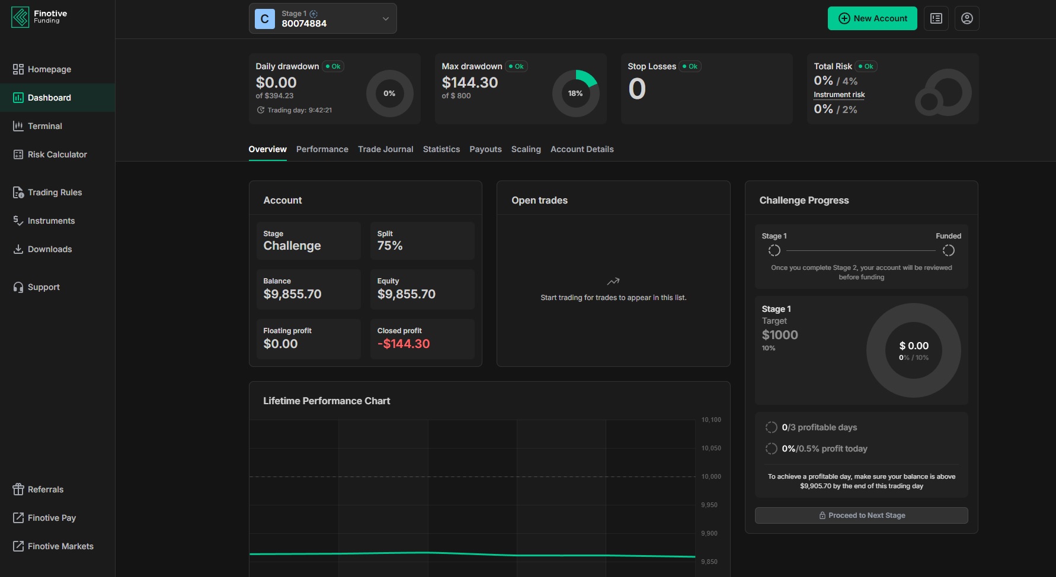Open Terminal from the sidebar
The width and height of the screenshot is (1056, 577).
44,126
